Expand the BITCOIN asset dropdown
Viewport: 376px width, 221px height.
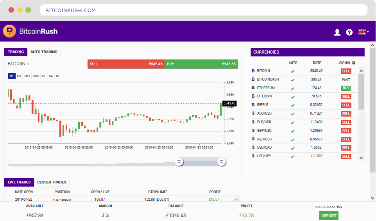(19, 64)
